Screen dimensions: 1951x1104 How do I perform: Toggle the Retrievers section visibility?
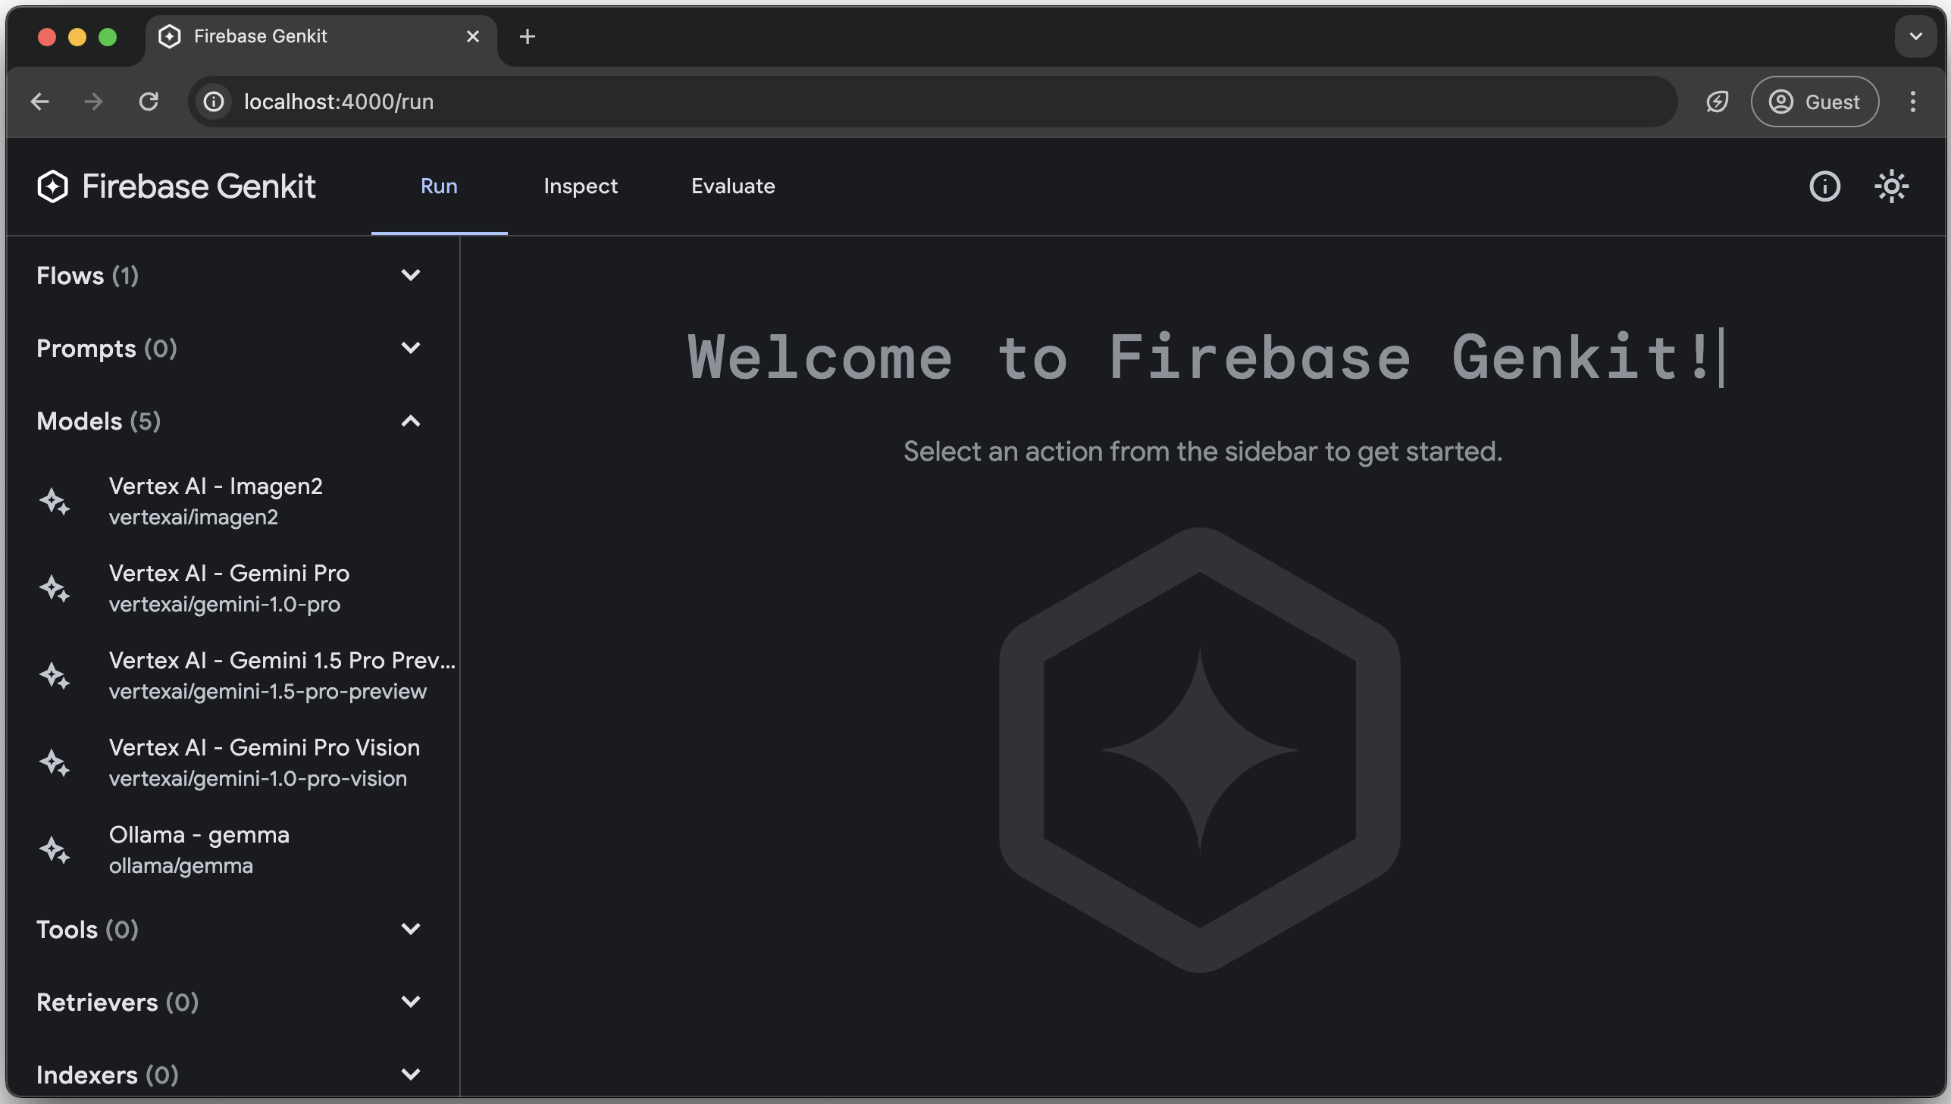[x=409, y=1002]
